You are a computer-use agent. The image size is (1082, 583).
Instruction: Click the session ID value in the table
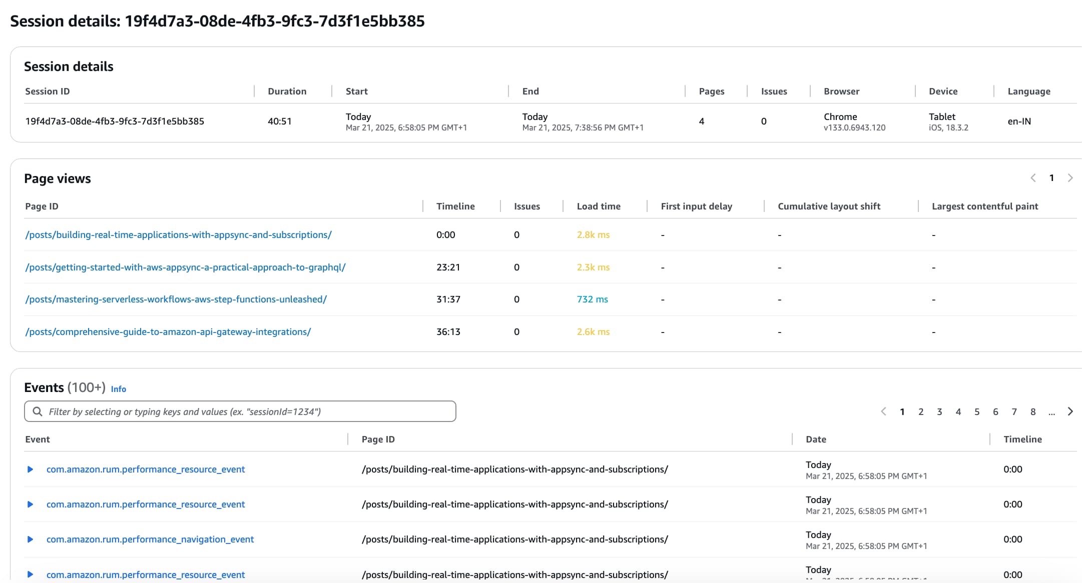point(115,121)
